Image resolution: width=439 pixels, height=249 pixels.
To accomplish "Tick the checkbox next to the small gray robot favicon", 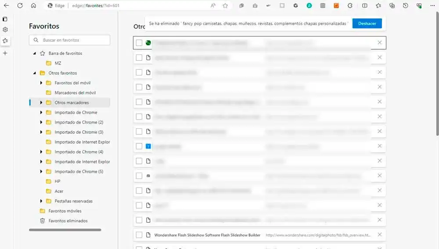I will coord(139,176).
